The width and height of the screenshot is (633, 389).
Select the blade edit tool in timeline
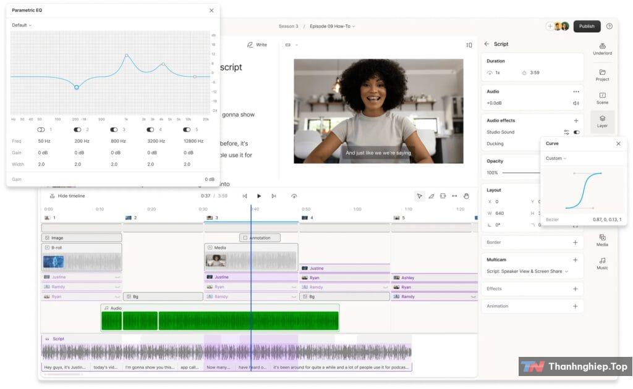pyautogui.click(x=431, y=196)
